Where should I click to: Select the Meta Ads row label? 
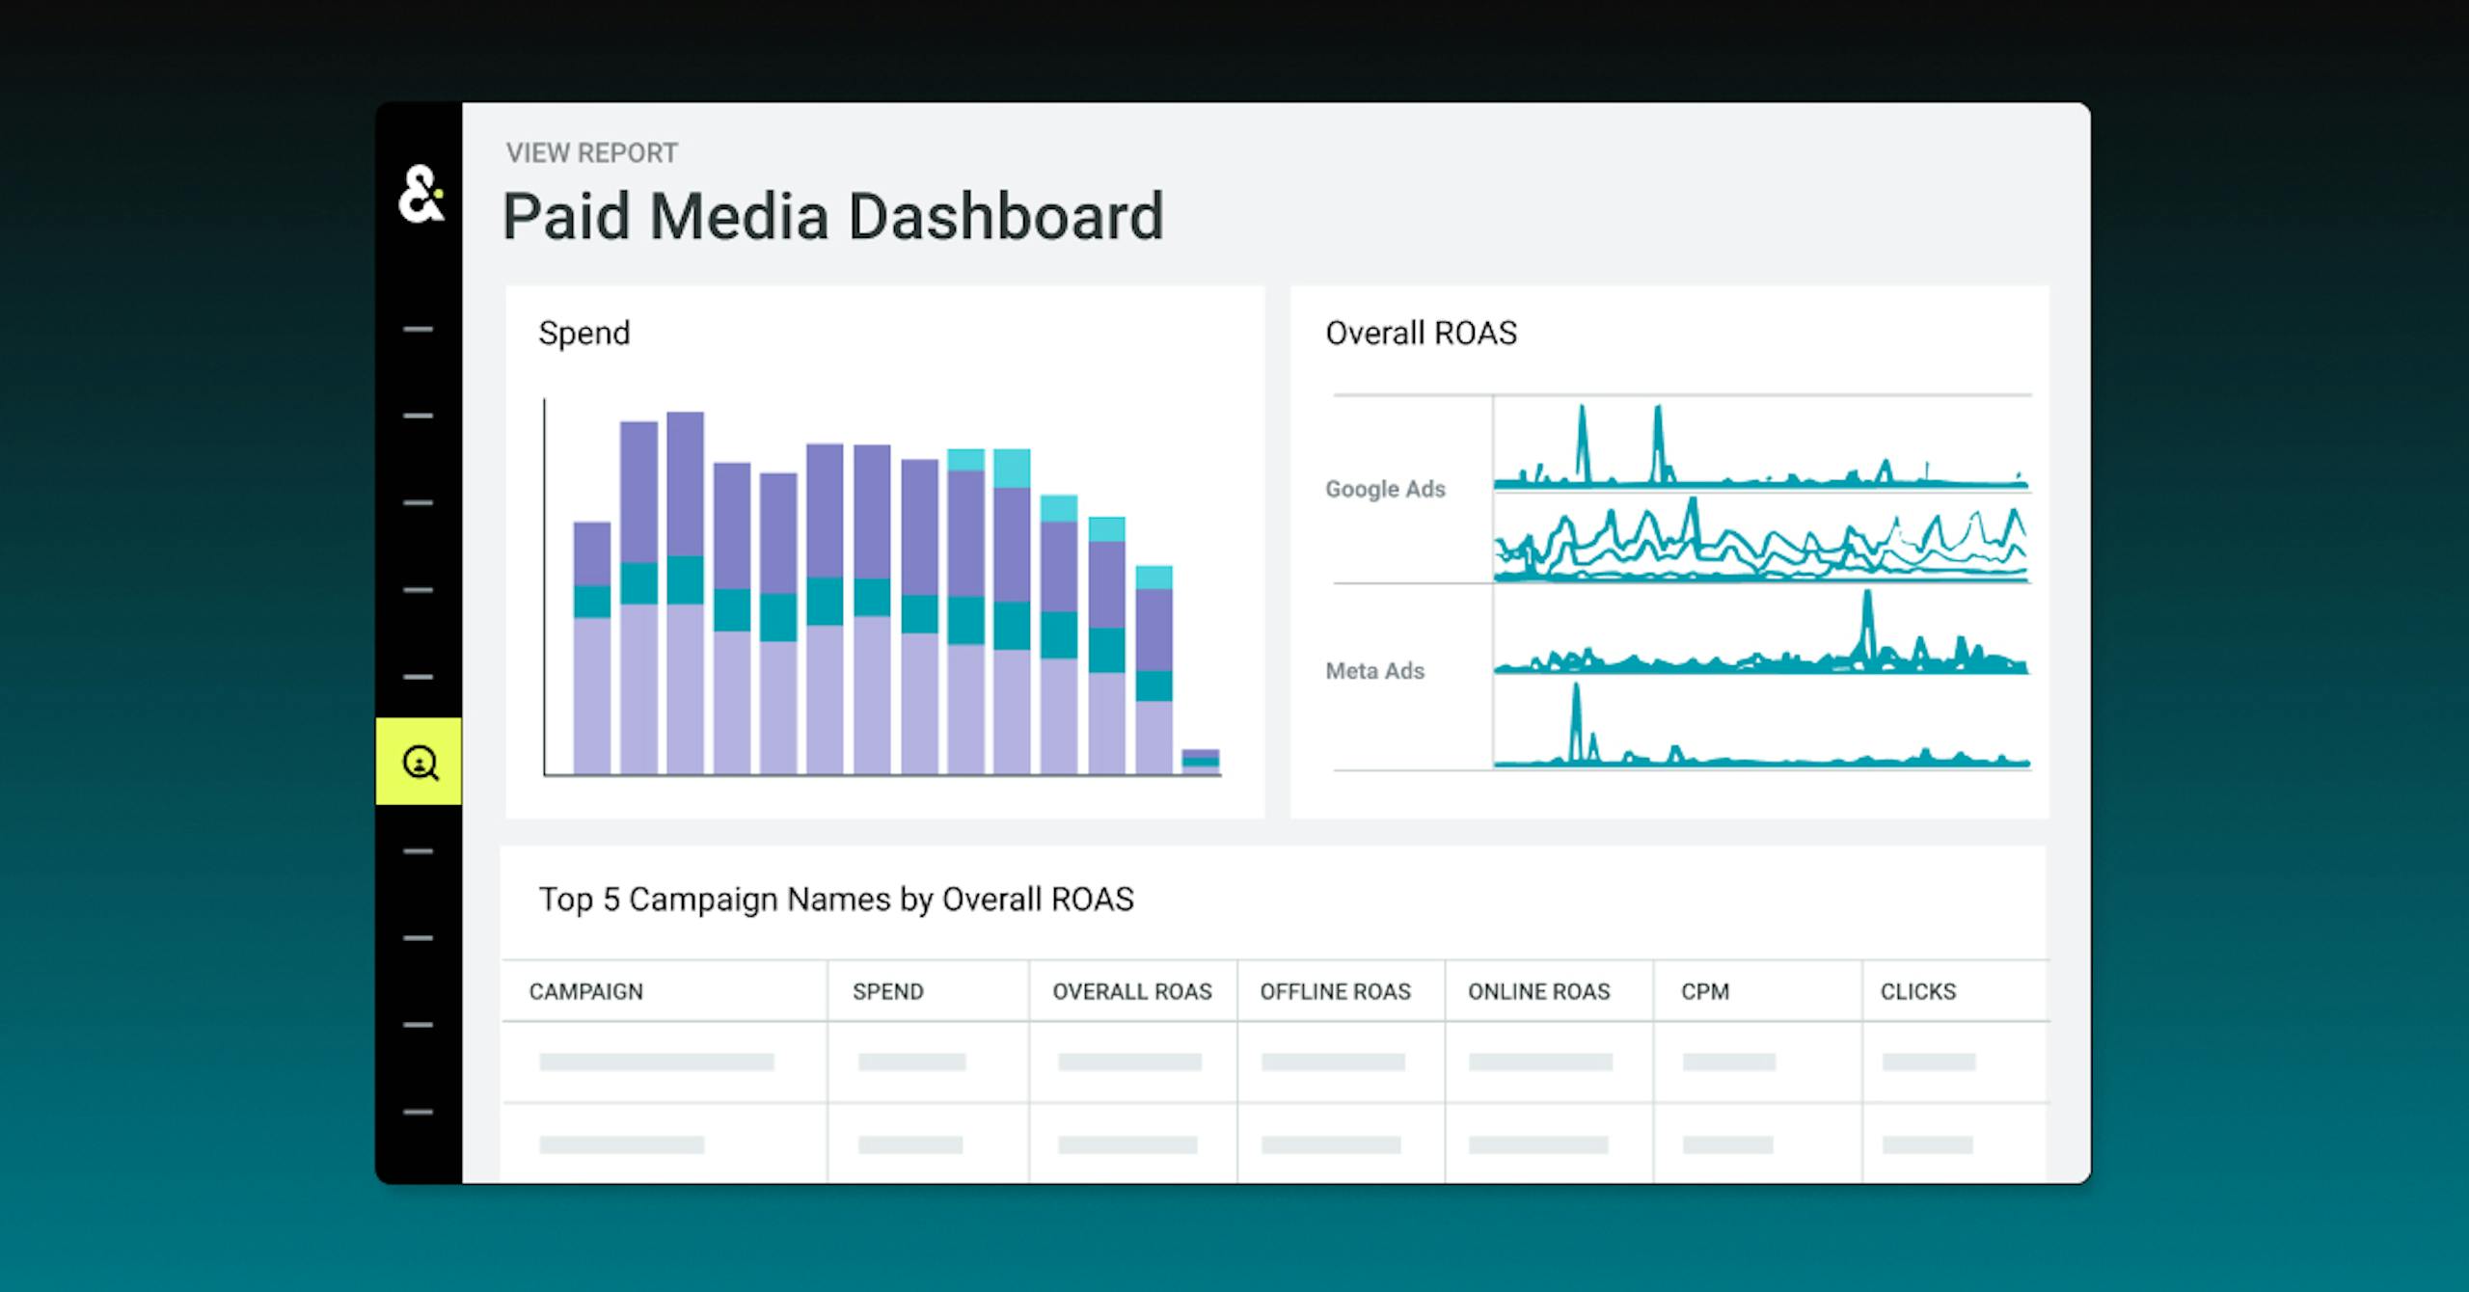click(x=1374, y=671)
